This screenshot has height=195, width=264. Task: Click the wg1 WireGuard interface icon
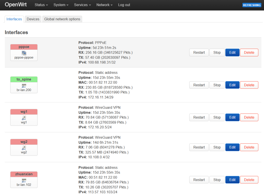pyautogui.click(x=24, y=118)
